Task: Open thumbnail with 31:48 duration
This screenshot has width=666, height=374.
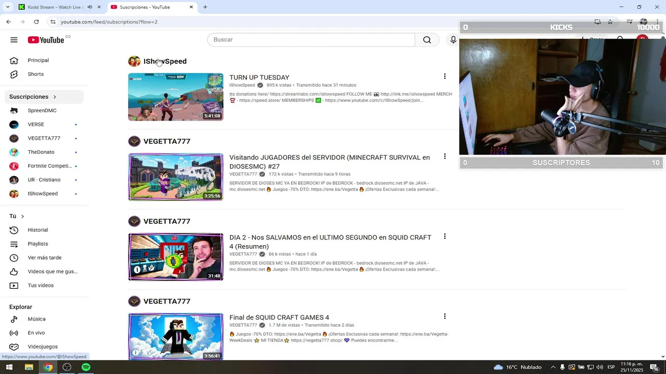Action: point(176,257)
